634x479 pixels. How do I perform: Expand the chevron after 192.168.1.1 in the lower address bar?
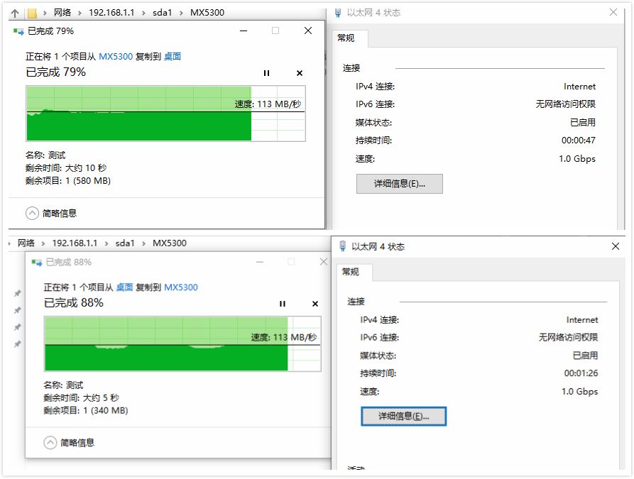(x=106, y=243)
